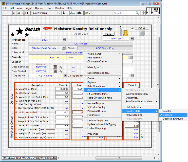Viewport: 188px width, 162px height.
Task: Expand the Visible Items submenu
Action: (x=103, y=54)
